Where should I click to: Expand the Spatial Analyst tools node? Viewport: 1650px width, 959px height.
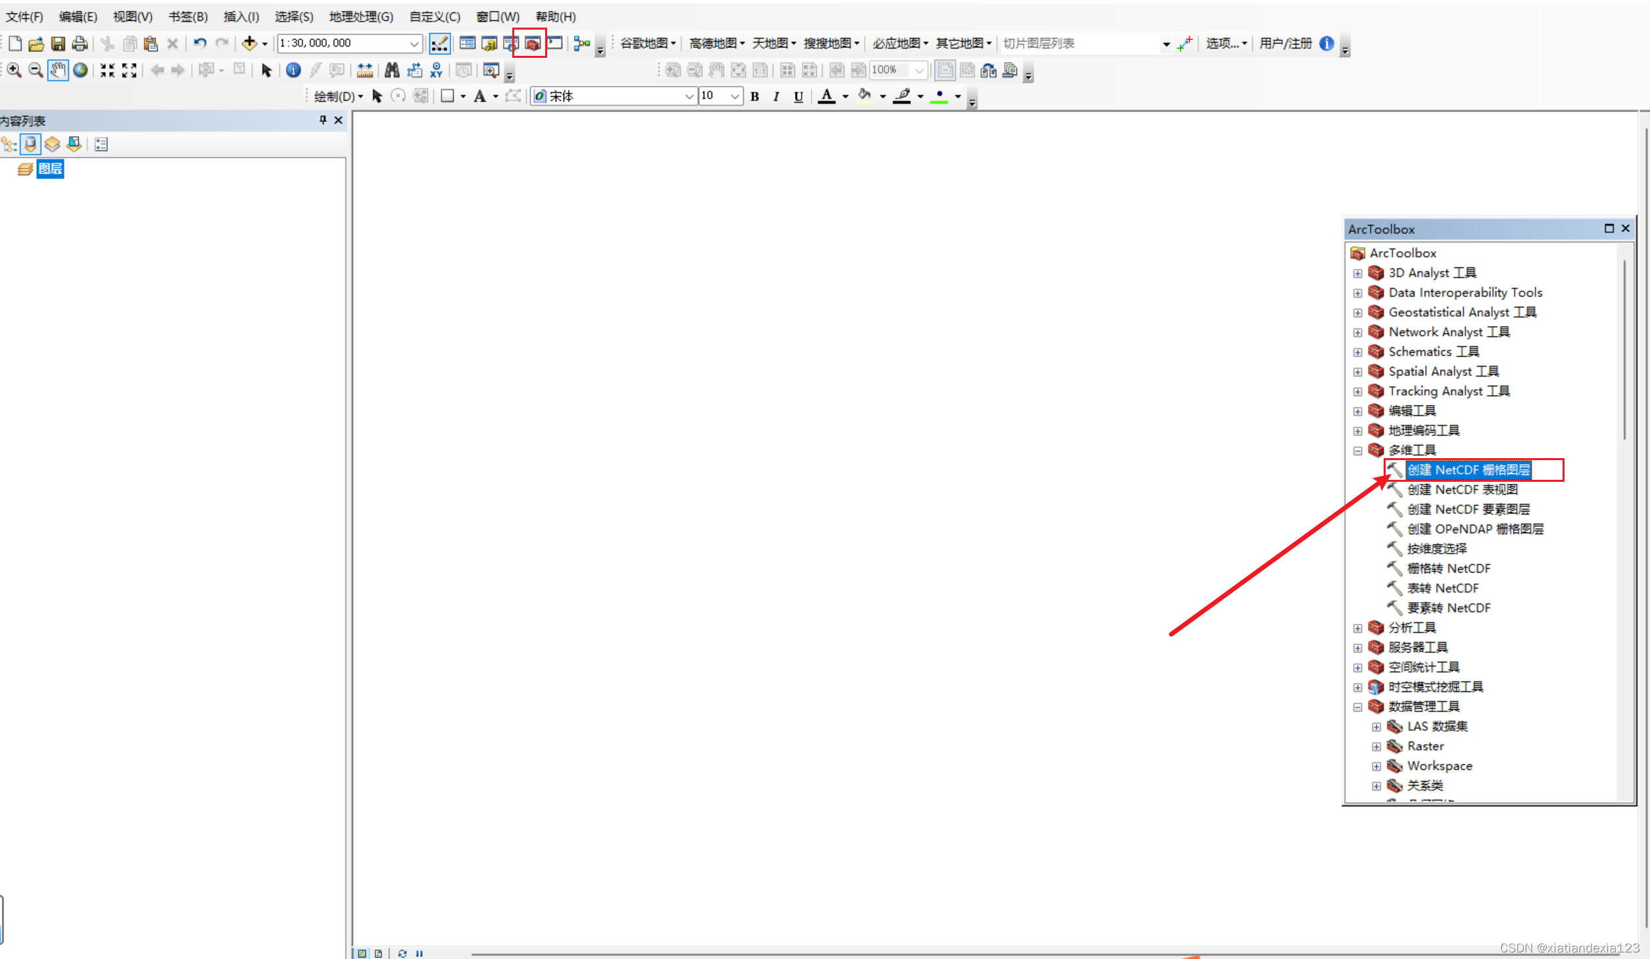coord(1357,372)
